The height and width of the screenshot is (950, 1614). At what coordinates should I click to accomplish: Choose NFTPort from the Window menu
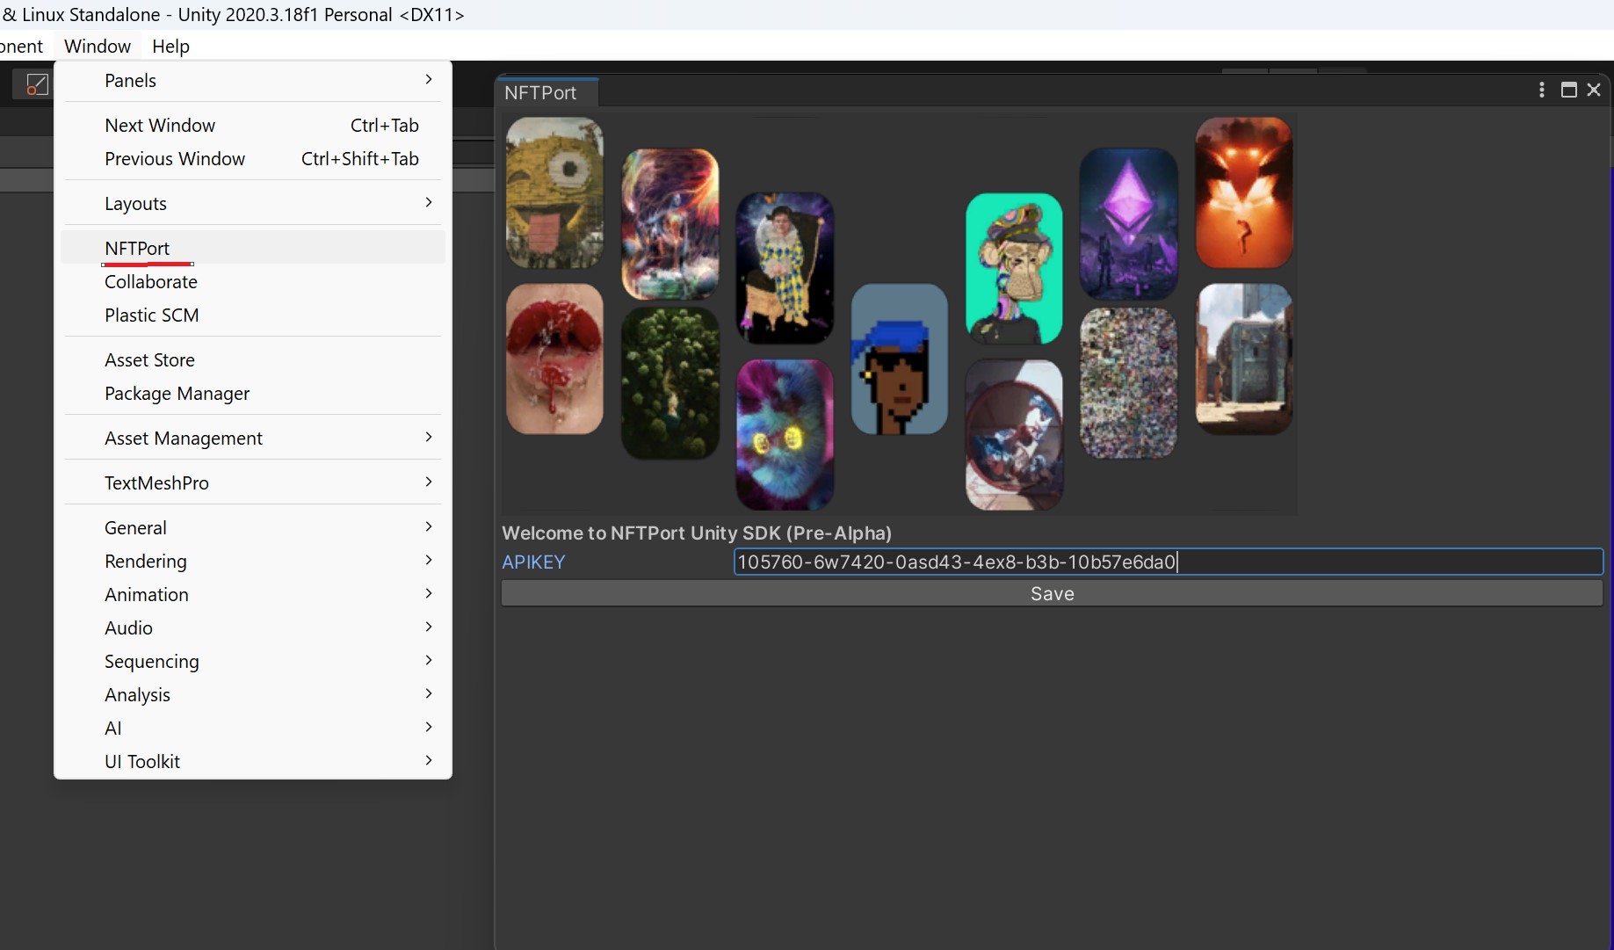pos(253,248)
